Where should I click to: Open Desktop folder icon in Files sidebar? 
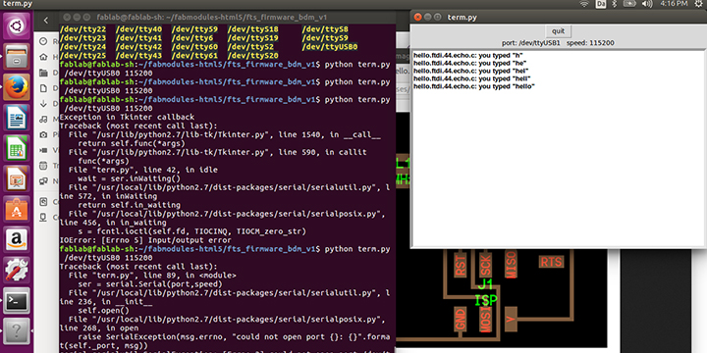click(x=43, y=73)
